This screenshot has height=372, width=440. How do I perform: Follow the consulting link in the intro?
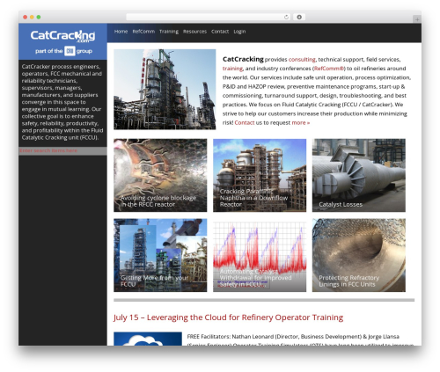[302, 60]
